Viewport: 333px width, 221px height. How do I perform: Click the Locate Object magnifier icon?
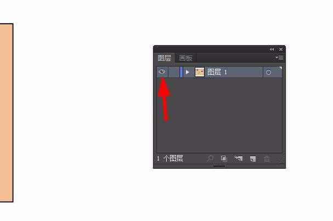pos(210,158)
